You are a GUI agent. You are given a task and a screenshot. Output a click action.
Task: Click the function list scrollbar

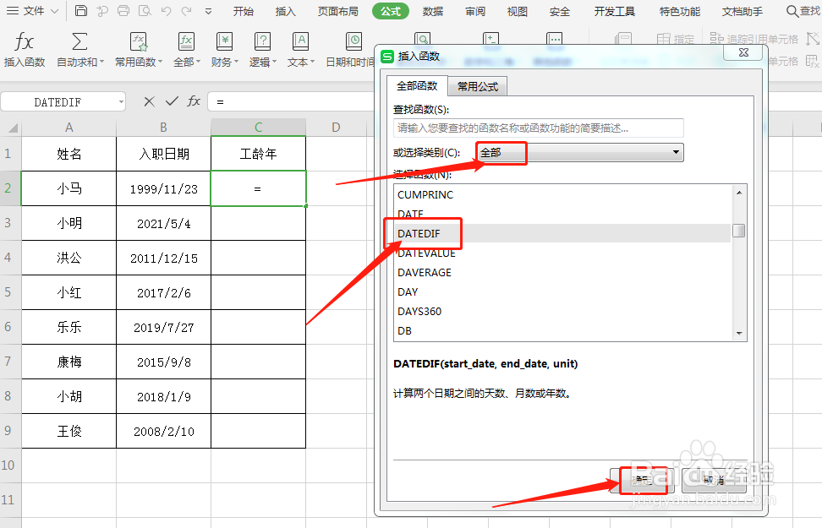(738, 228)
